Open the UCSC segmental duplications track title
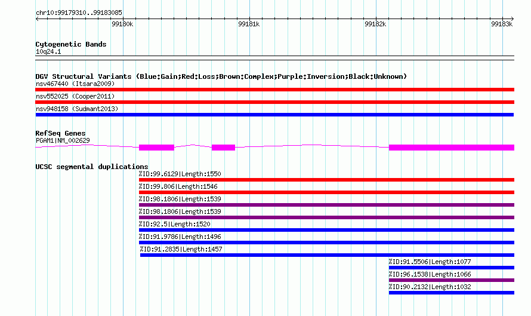Screen dimensions: 531x316 click(92, 167)
